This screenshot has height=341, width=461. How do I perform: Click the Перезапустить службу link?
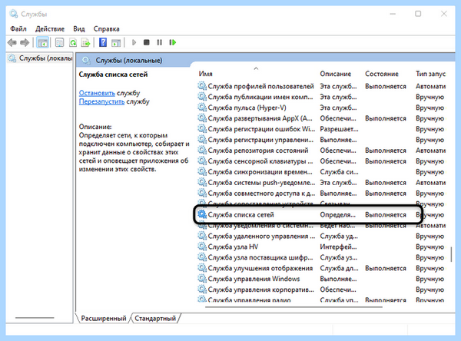(x=101, y=101)
